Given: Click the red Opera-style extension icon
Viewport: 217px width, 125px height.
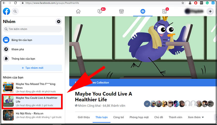Looking at the screenshot, I should click(196, 3).
